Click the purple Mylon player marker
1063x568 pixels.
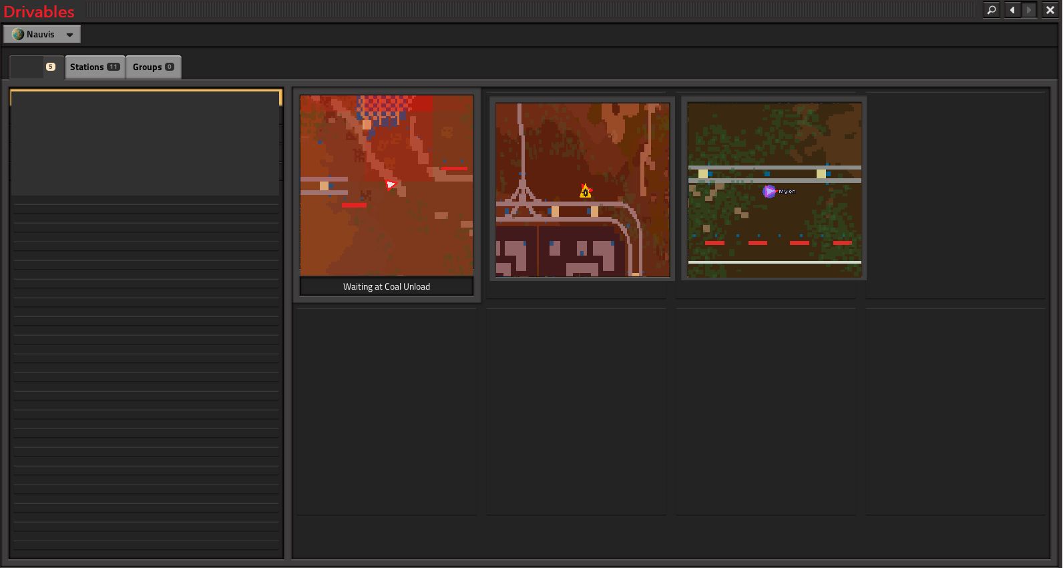769,192
